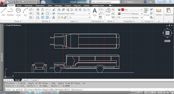Activate the Move tool

point(38,9)
